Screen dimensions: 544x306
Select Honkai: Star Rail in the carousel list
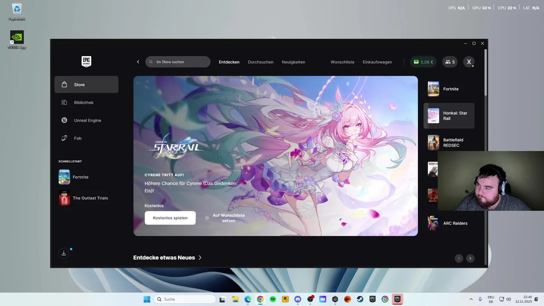coord(449,116)
